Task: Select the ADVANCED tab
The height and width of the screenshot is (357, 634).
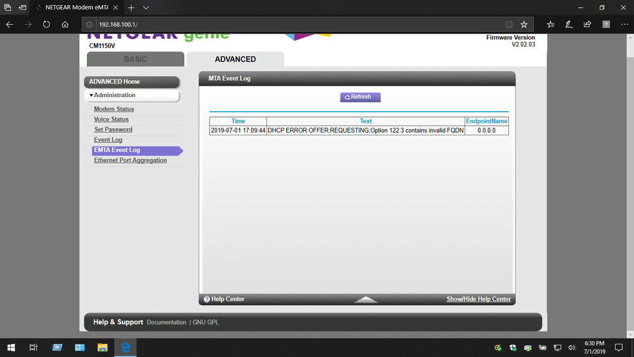Action: click(235, 59)
